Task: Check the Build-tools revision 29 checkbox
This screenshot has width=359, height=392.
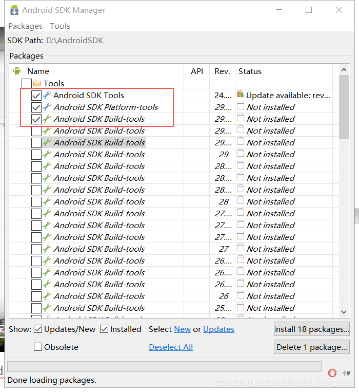Action: 36,154
